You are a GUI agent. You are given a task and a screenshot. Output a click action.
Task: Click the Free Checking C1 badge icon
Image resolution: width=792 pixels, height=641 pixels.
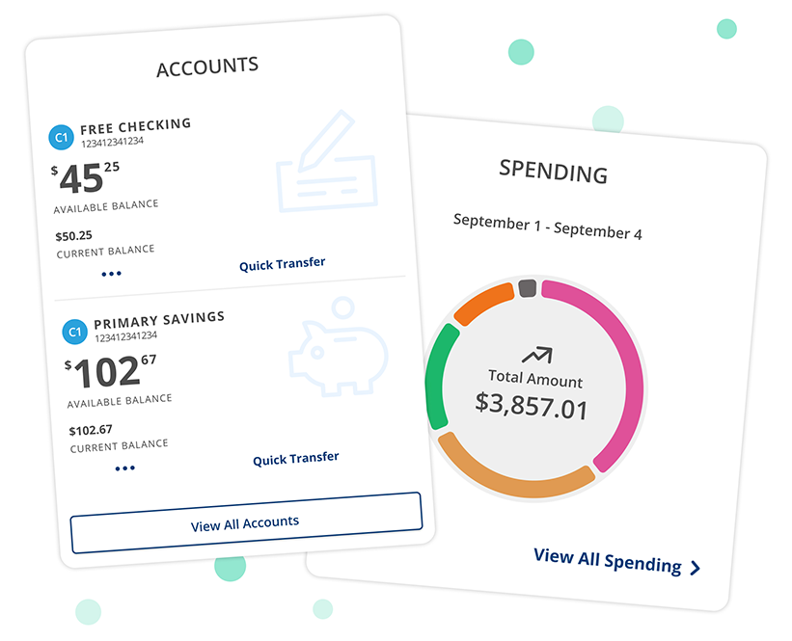(x=61, y=138)
